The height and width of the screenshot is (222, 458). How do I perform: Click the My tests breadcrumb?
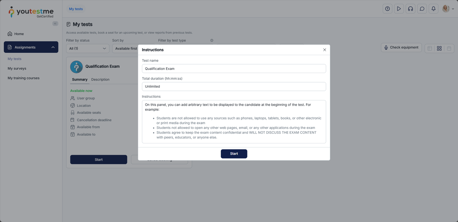pos(76,9)
